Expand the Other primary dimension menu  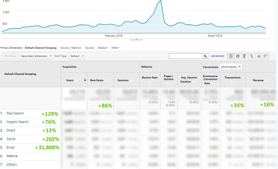(116, 48)
